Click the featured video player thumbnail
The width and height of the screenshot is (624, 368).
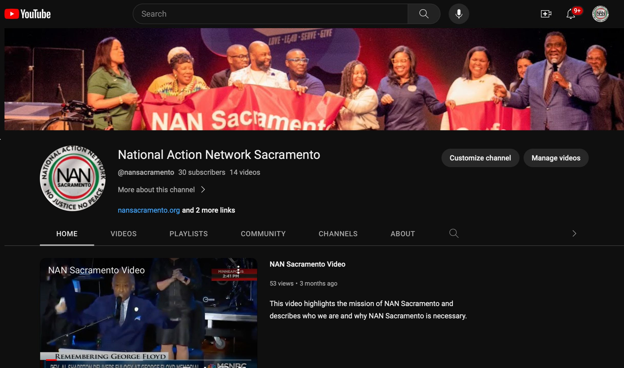click(148, 313)
